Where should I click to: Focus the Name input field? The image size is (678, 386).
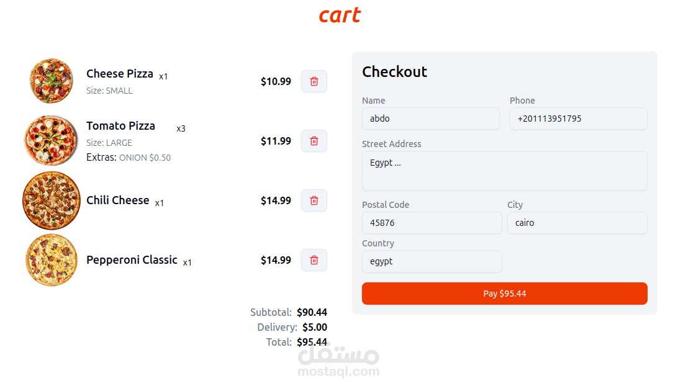(x=430, y=119)
